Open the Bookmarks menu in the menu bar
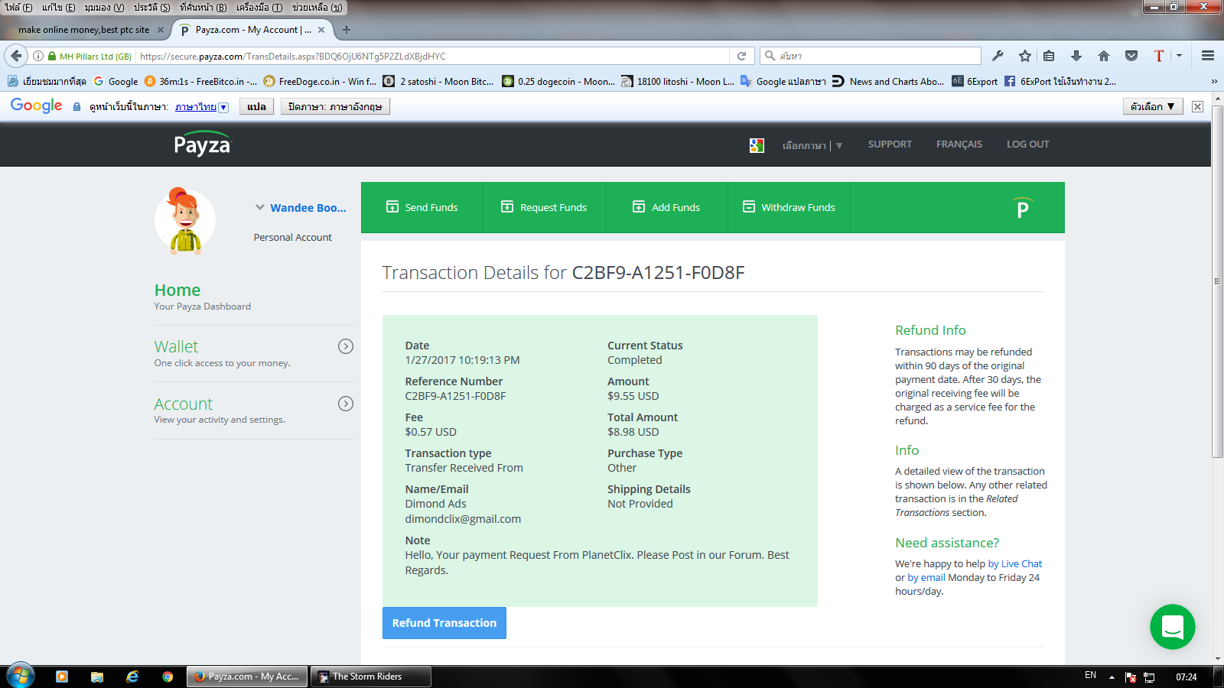The height and width of the screenshot is (688, 1224). click(x=203, y=7)
